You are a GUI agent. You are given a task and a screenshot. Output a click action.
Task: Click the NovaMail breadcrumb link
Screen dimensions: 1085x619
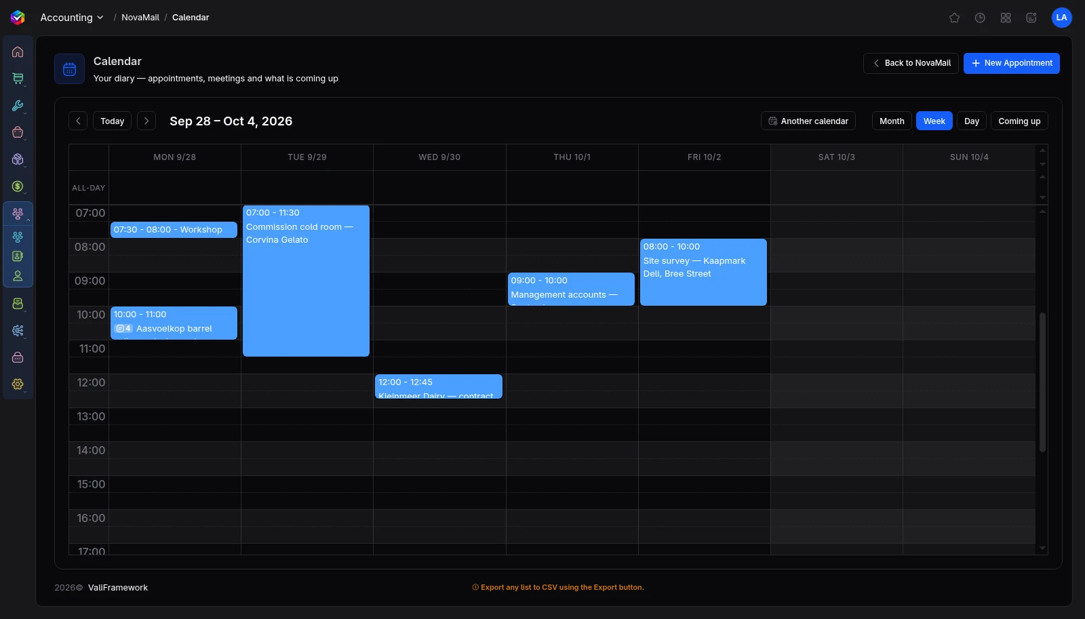pyautogui.click(x=140, y=18)
